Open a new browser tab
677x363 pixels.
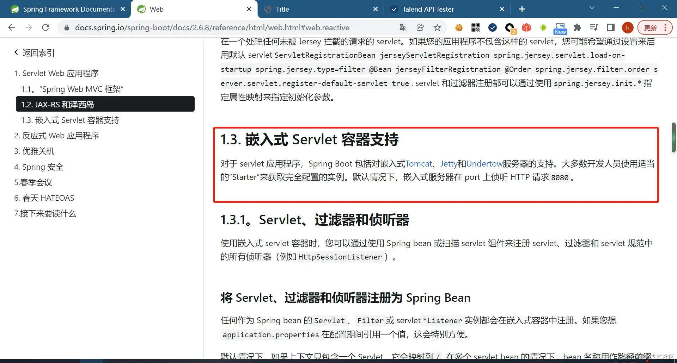pyautogui.click(x=522, y=9)
